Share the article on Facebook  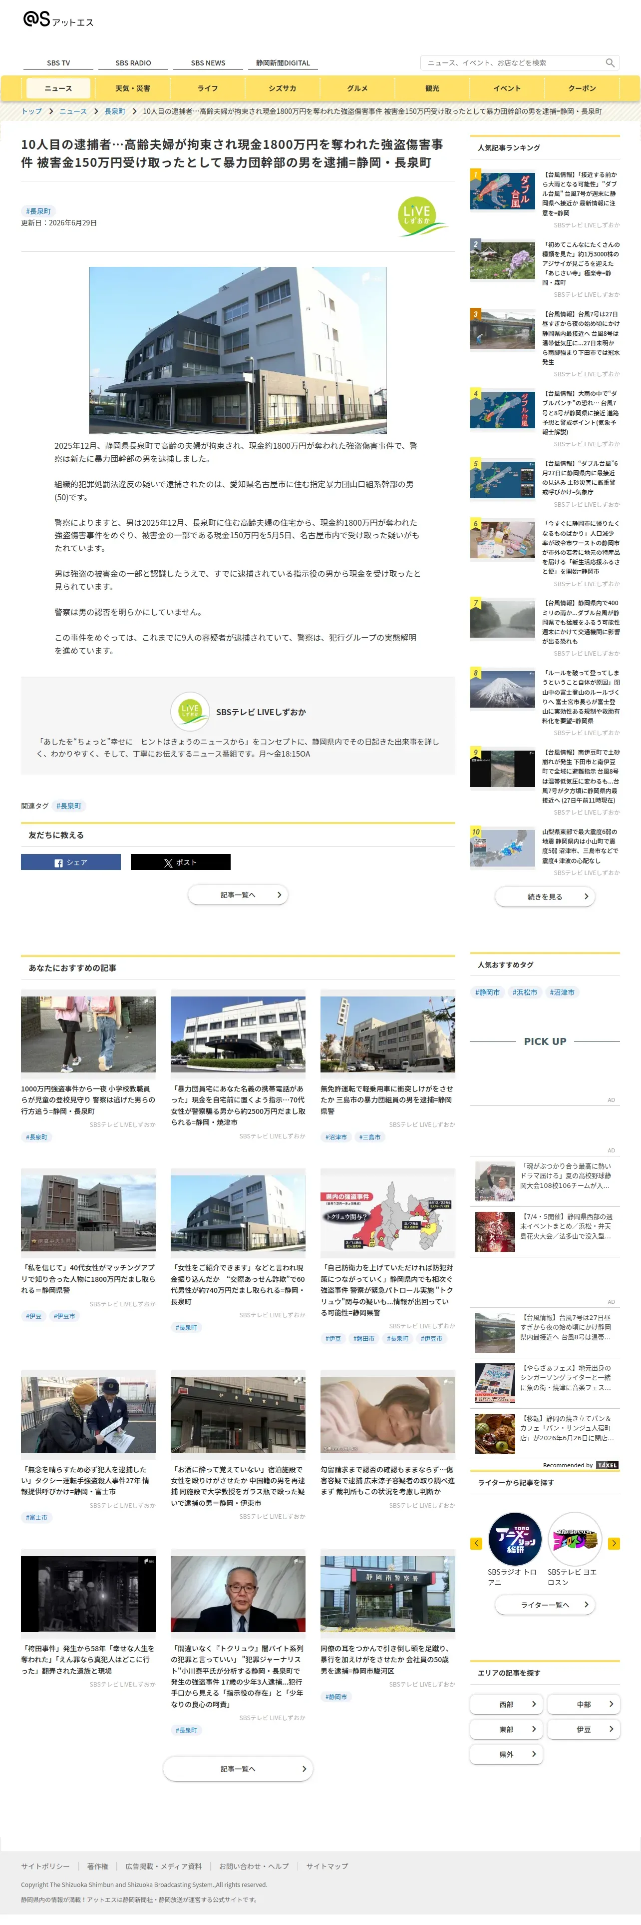pyautogui.click(x=71, y=863)
